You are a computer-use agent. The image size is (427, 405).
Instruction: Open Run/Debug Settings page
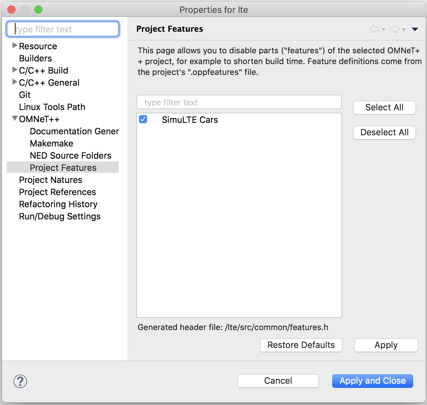60,216
